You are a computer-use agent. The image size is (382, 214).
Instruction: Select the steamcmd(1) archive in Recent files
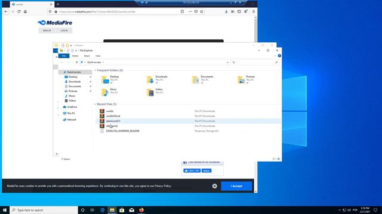[x=113, y=121]
